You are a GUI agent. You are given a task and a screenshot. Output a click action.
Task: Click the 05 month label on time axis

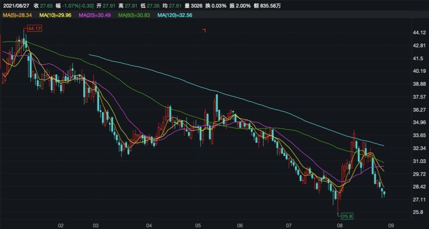[x=198, y=225]
